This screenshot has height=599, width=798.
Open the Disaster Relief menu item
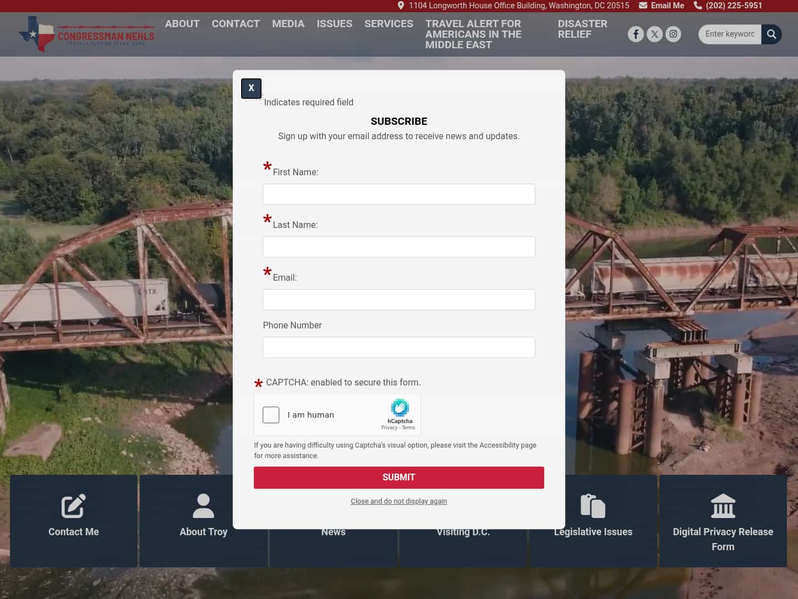pyautogui.click(x=582, y=29)
